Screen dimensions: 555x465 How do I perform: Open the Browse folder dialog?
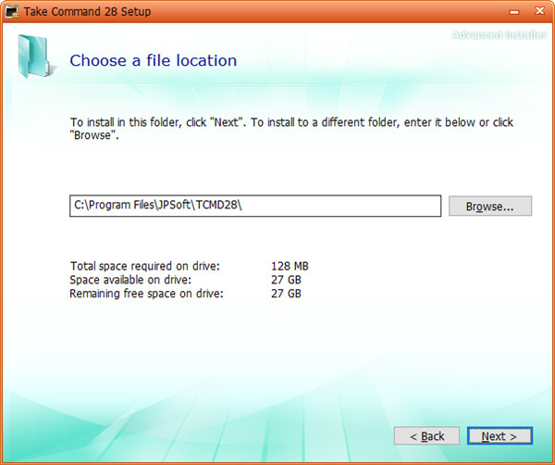[x=490, y=206]
